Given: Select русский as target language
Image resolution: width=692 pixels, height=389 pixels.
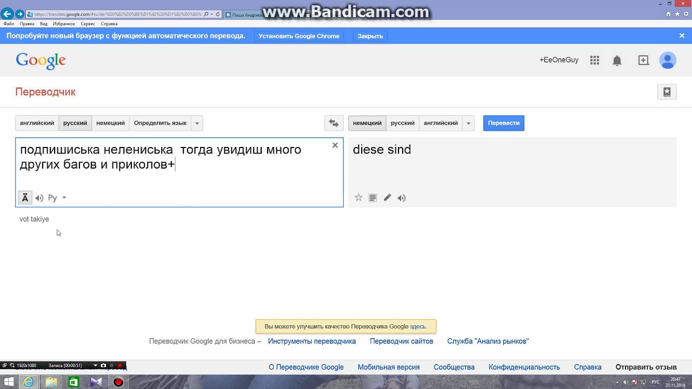Looking at the screenshot, I should click(x=403, y=123).
